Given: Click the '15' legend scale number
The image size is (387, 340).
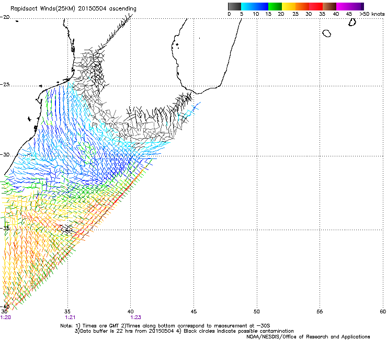Looking at the screenshot, I should [x=268, y=14].
